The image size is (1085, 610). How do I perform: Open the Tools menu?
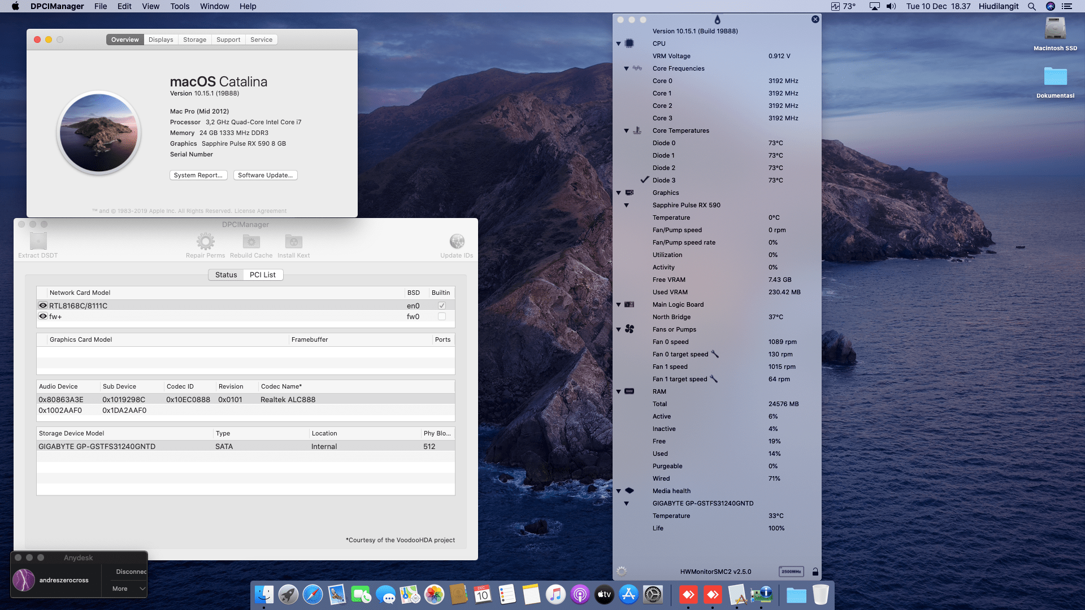[x=180, y=6]
